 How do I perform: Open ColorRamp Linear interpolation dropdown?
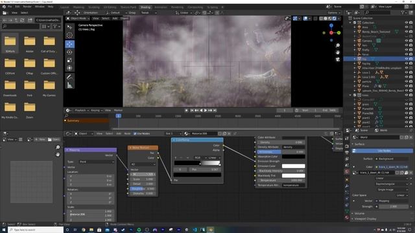click(x=214, y=158)
